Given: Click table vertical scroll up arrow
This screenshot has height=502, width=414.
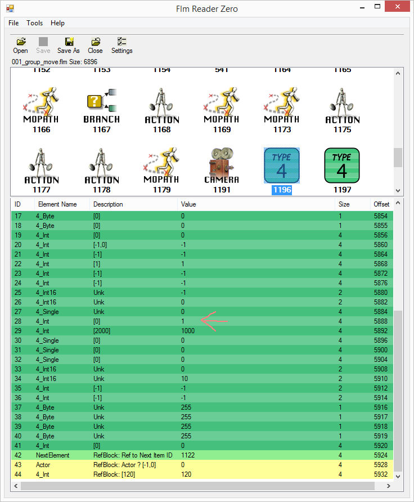Looking at the screenshot, I should [398, 203].
